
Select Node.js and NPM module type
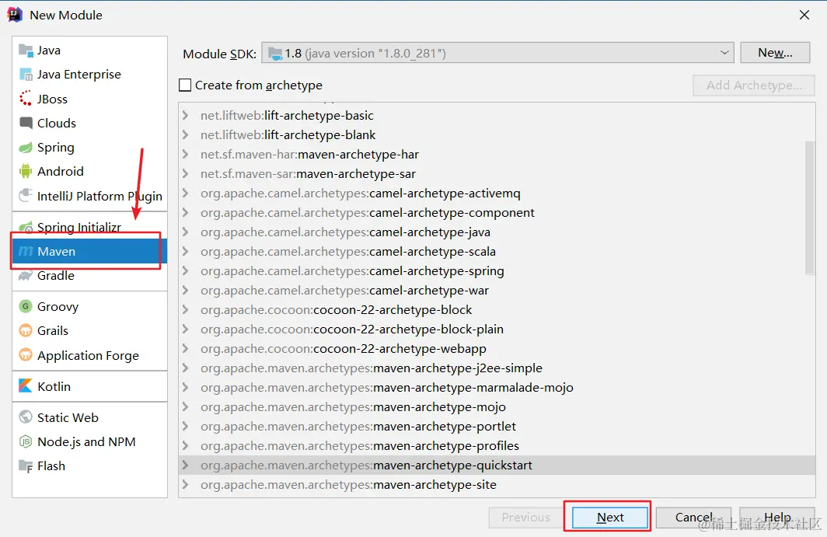point(89,441)
